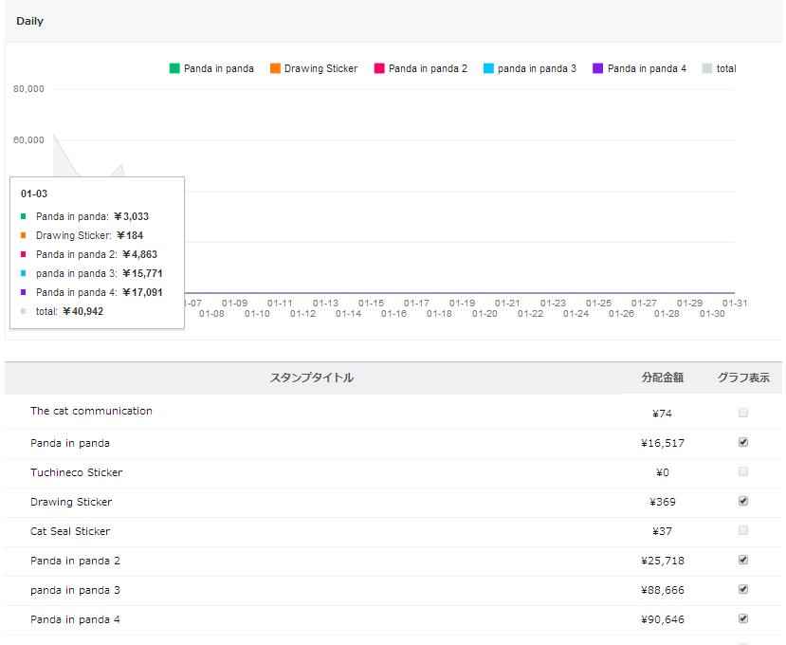786x645 pixels.
Task: Uncheck the Panda in panda graph checkbox
Action: (743, 442)
